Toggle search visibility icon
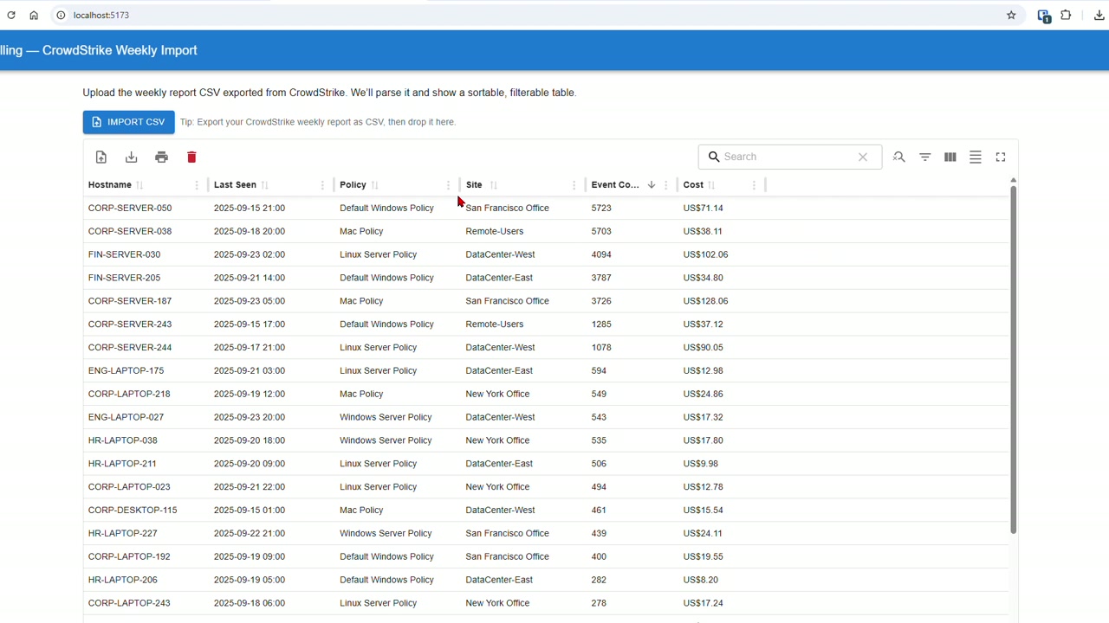This screenshot has height=623, width=1109. (x=899, y=157)
